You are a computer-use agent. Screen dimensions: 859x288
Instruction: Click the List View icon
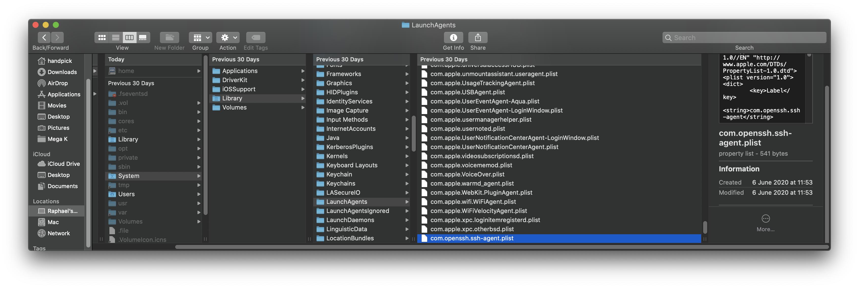(115, 37)
